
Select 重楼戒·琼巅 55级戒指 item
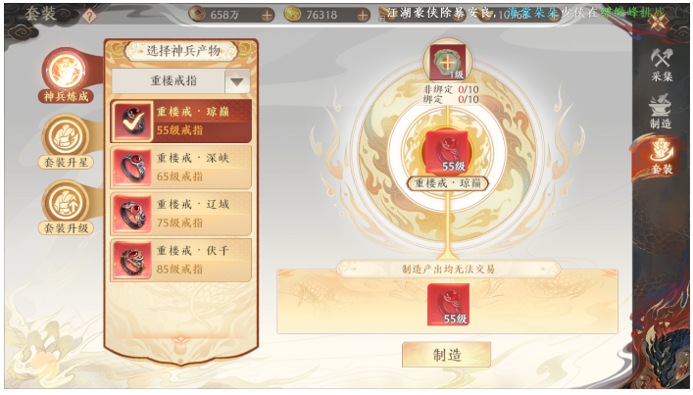pos(180,122)
